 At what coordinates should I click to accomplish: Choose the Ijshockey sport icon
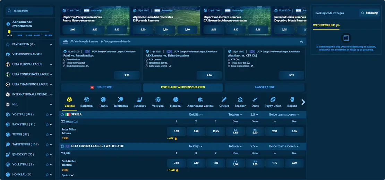[x=139, y=102]
